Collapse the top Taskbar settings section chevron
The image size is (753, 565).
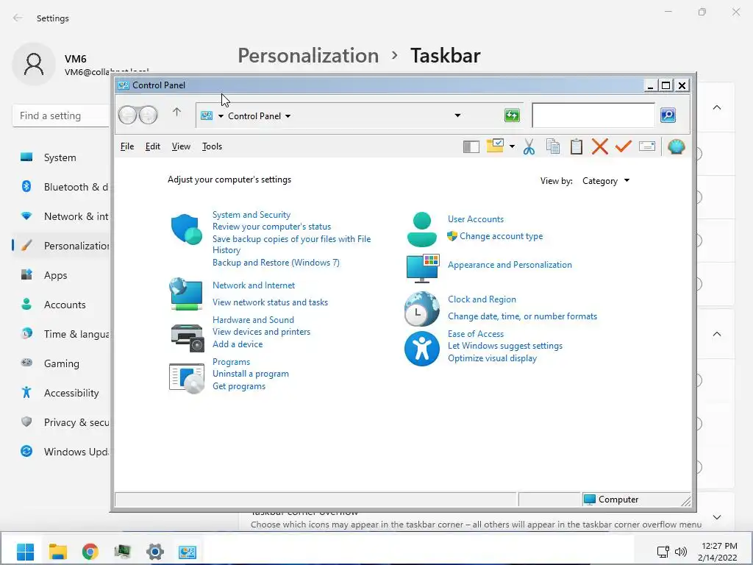coord(717,107)
